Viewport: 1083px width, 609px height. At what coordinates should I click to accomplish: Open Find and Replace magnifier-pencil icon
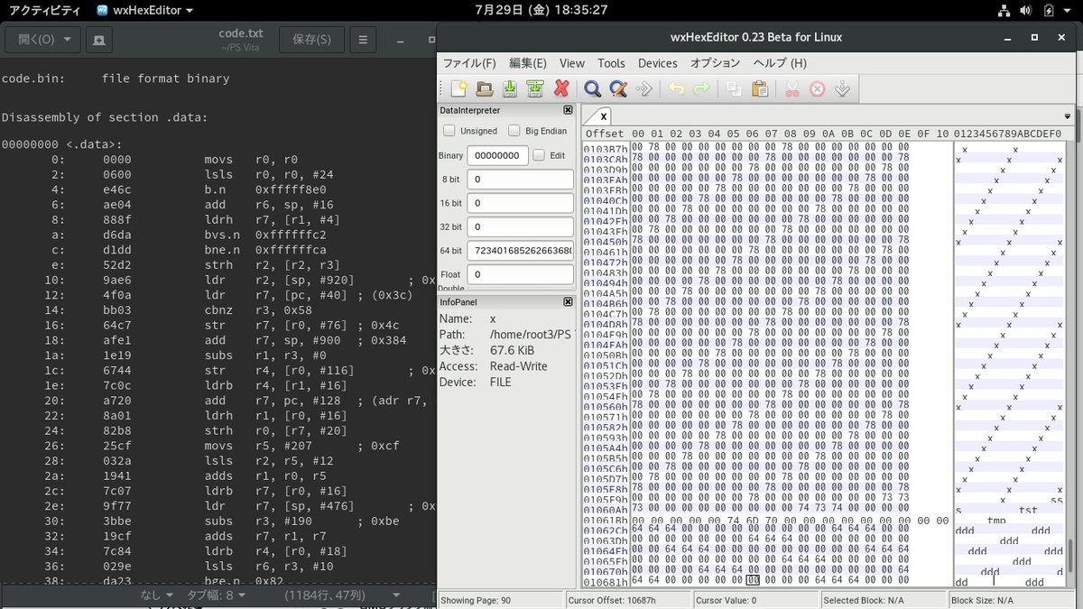(x=618, y=88)
